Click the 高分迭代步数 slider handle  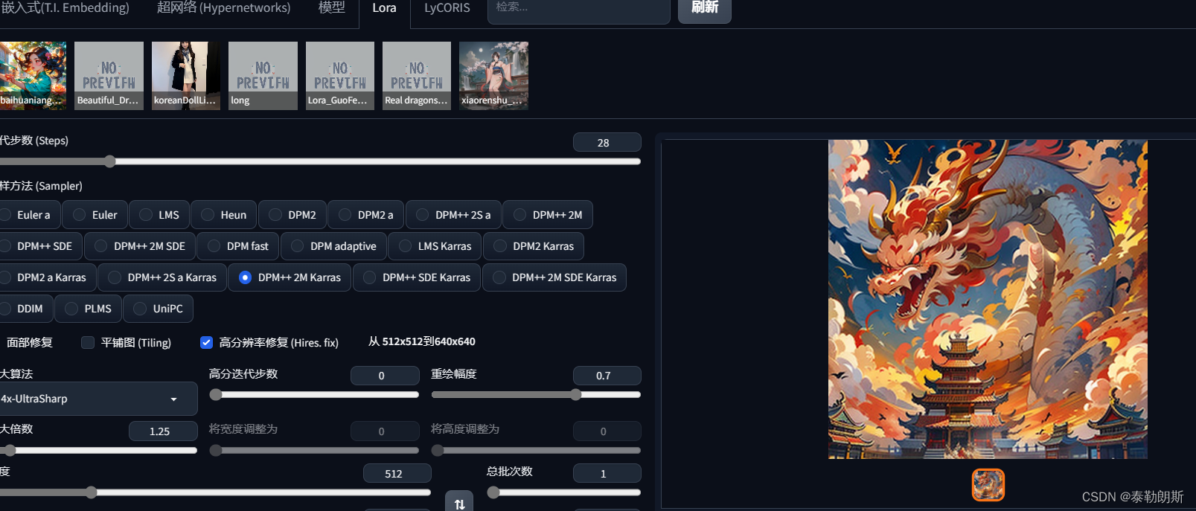pos(216,395)
